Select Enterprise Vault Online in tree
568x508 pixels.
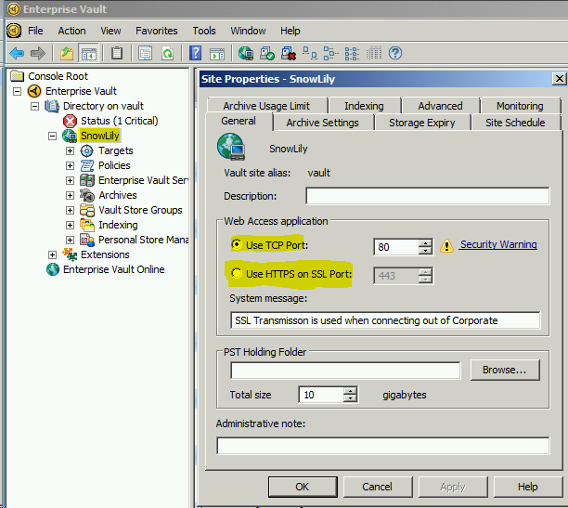coord(113,269)
